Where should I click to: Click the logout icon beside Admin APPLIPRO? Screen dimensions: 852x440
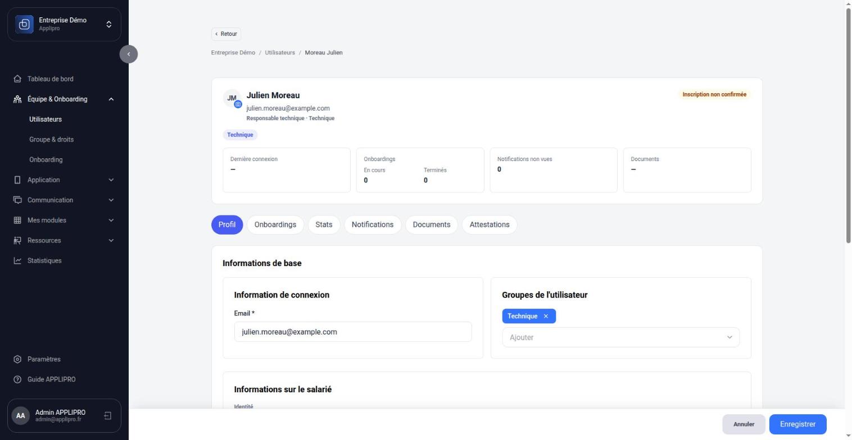coord(108,416)
